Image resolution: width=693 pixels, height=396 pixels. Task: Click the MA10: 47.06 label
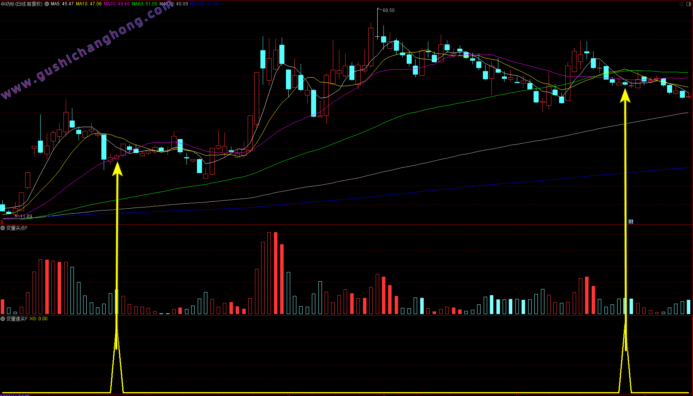coord(89,4)
